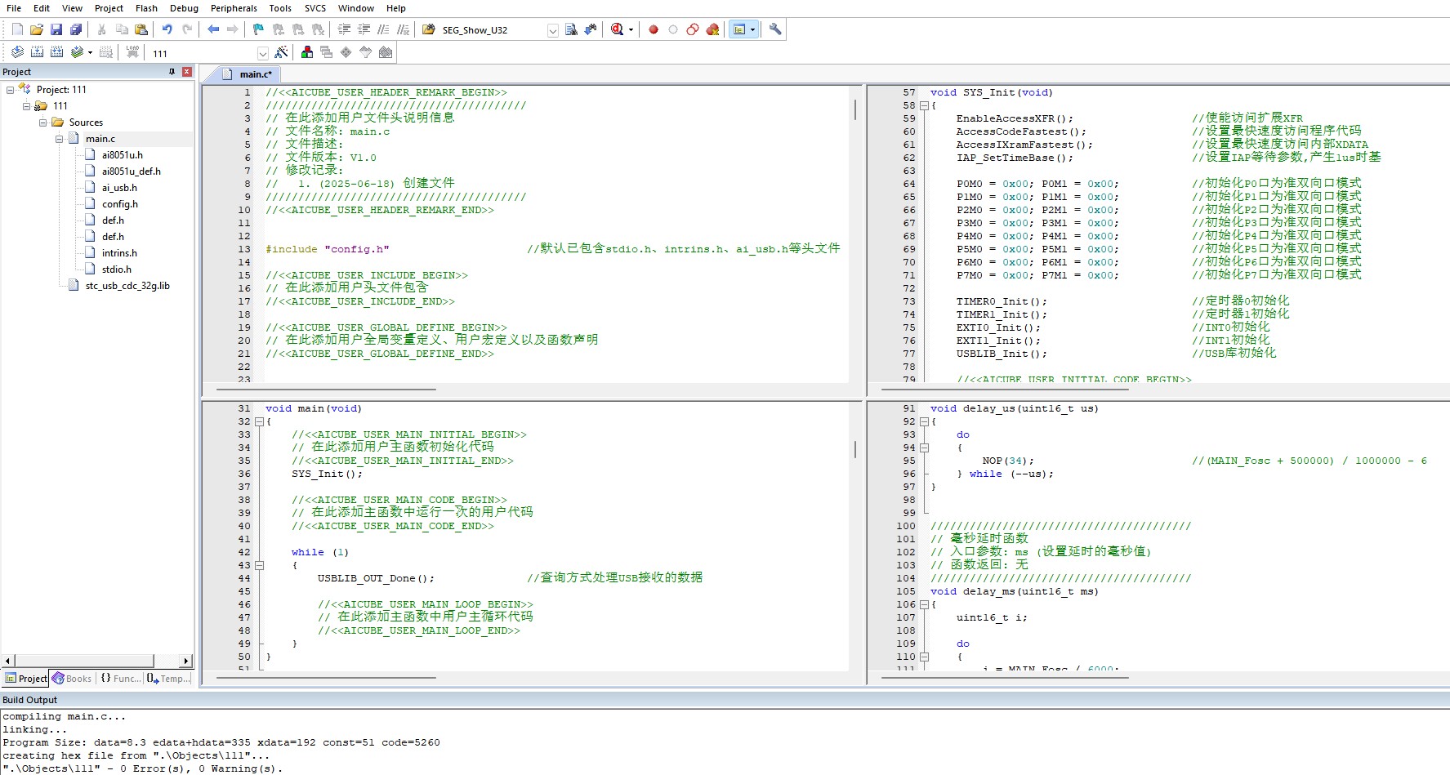The height and width of the screenshot is (775, 1450).
Task: Create a new file with the New icon
Action: click(x=17, y=29)
